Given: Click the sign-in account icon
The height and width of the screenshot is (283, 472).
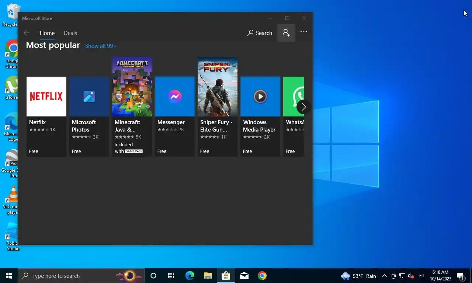Looking at the screenshot, I should click(286, 33).
